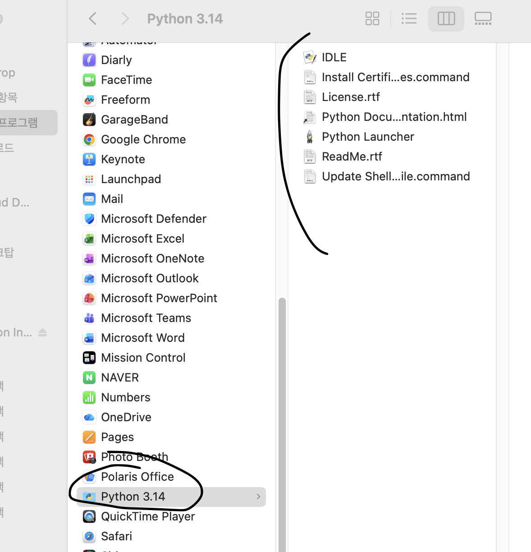Viewport: 531px width, 552px height.
Task: Click the GarageBand guitar icon
Action: (89, 120)
